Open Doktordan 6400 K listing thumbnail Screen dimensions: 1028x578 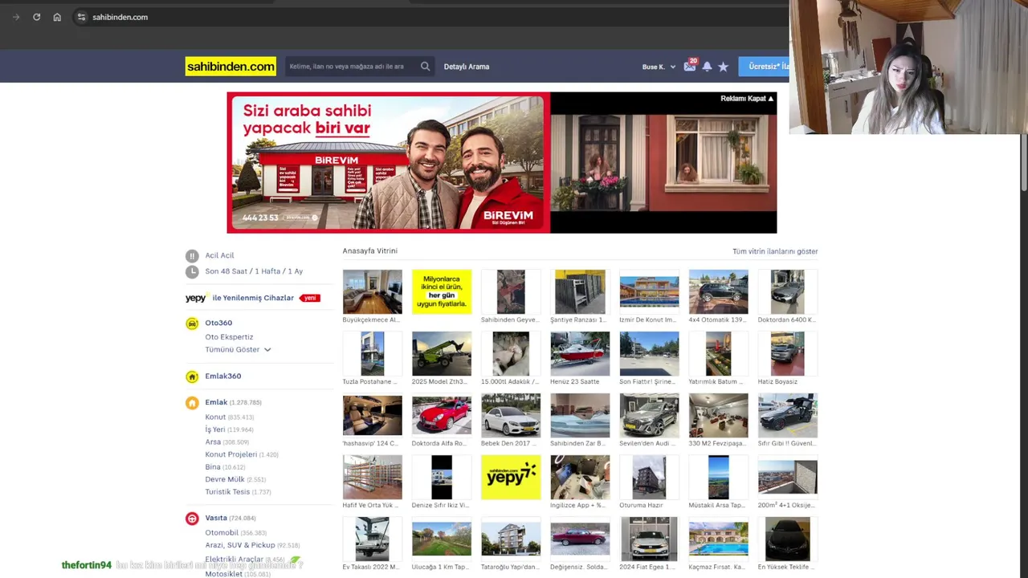pos(787,291)
